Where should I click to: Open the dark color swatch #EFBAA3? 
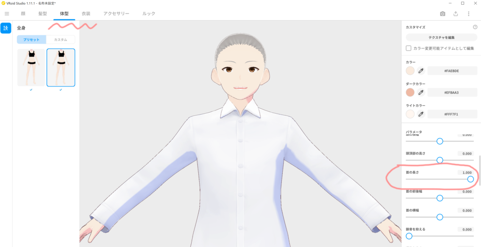point(410,93)
